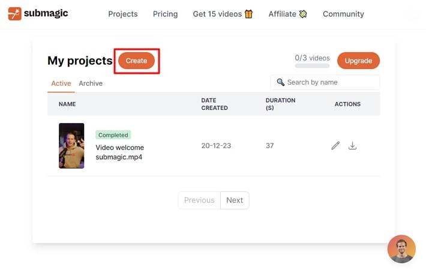This screenshot has width=426, height=270.
Task: Switch to the Active tab
Action: [61, 83]
